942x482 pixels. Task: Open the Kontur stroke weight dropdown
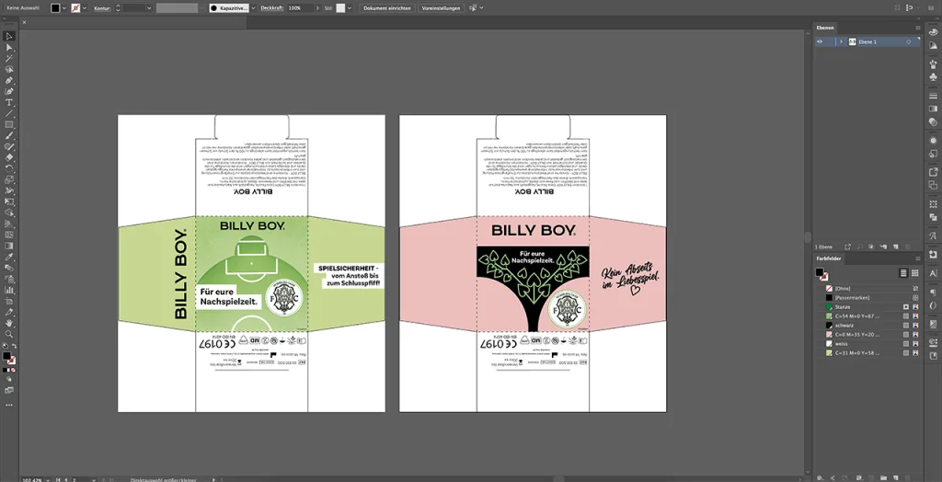pos(148,7)
